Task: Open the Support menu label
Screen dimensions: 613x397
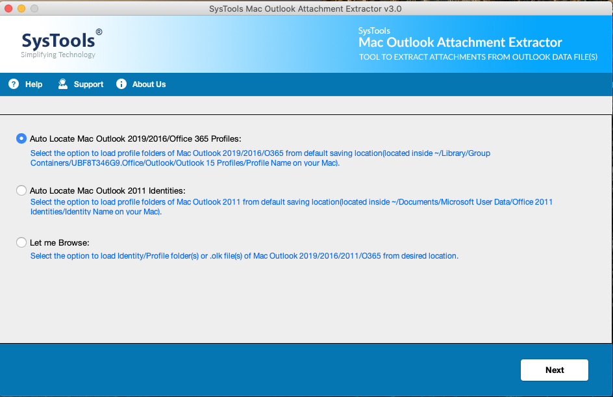Action: (88, 84)
